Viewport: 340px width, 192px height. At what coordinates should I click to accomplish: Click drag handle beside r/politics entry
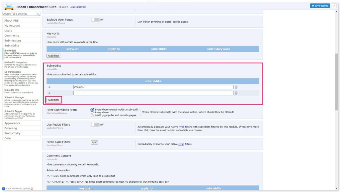pos(49,87)
